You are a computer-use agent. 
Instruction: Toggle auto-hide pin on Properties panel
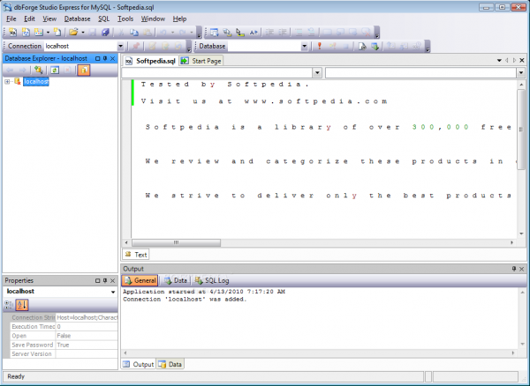[103, 279]
